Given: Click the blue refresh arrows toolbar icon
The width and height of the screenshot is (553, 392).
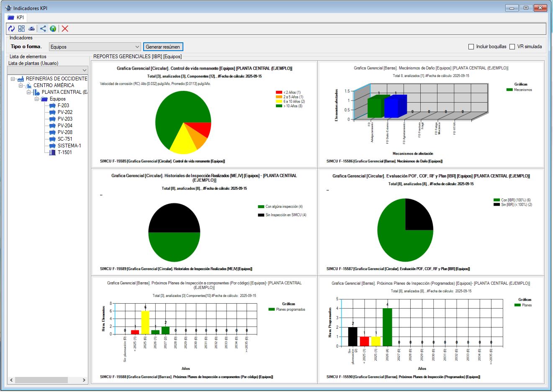Looking at the screenshot, I should (x=11, y=28).
